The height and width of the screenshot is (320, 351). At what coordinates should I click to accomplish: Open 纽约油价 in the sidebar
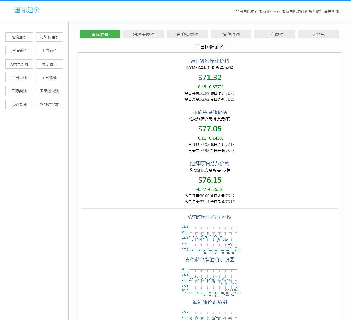click(x=19, y=37)
